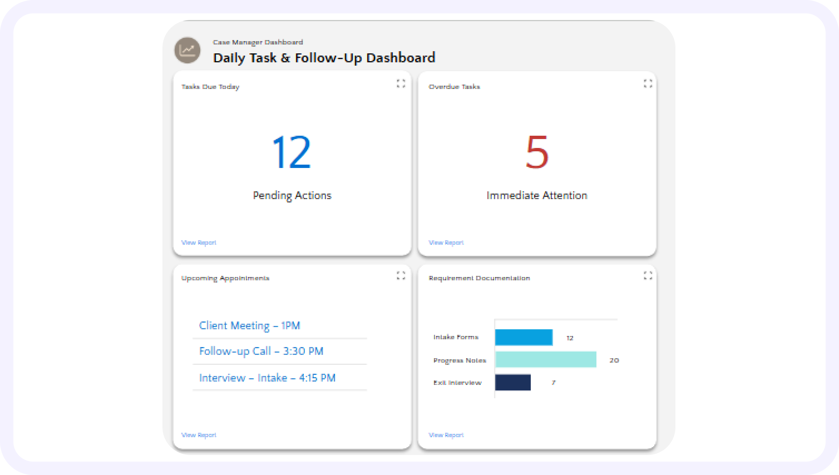Viewport: 839px width, 475px height.
Task: Open Client Meeting – 1PM appointment
Action: tap(250, 326)
